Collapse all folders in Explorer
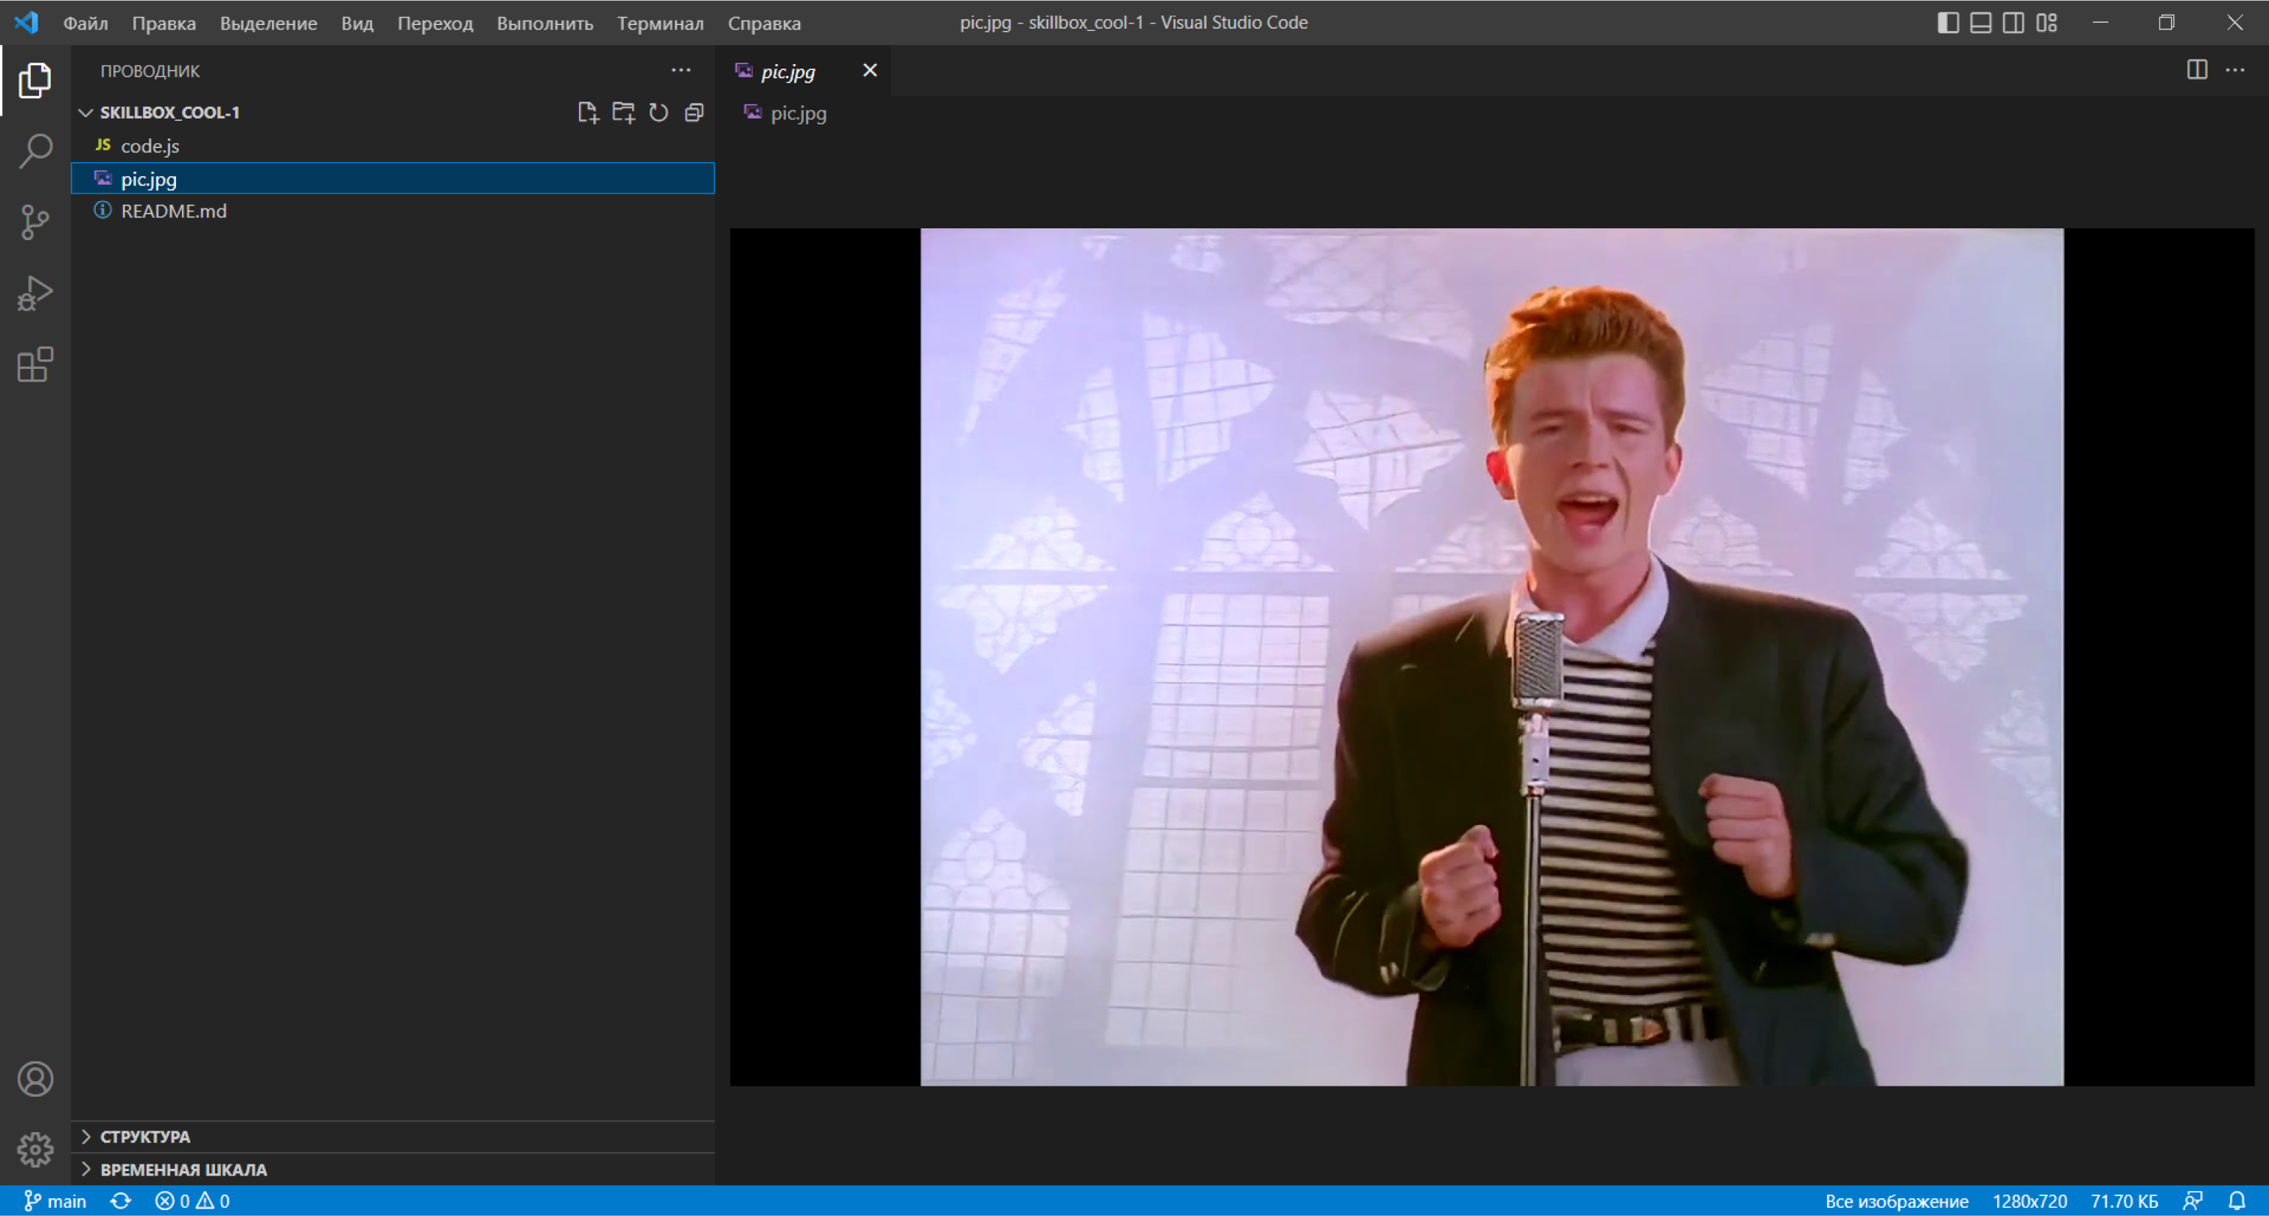2269x1216 pixels. [694, 113]
